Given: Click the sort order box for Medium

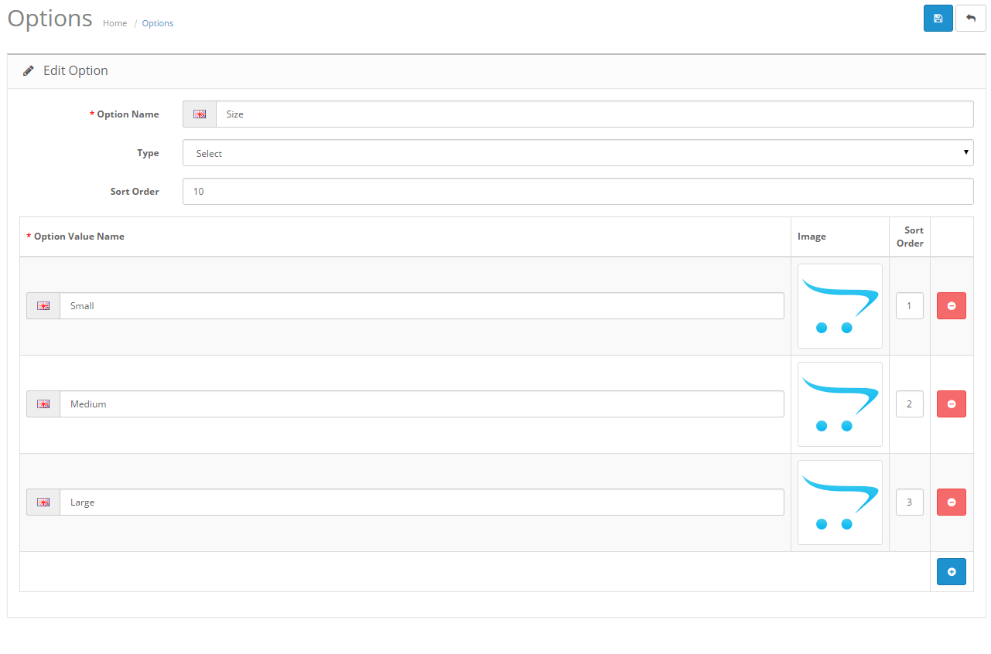Looking at the screenshot, I should click(x=909, y=404).
